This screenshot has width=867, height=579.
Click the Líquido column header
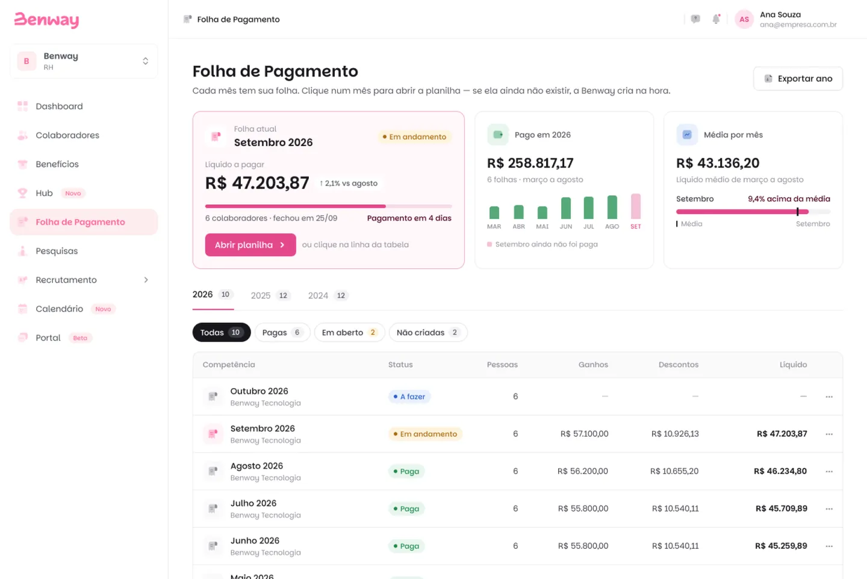(794, 365)
